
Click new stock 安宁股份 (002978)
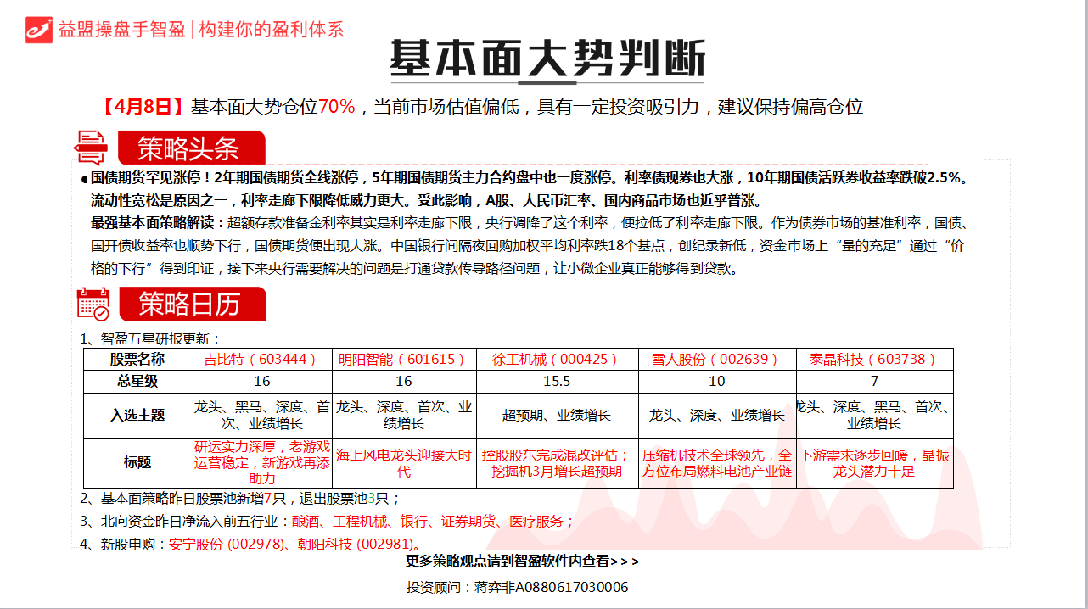pos(227,544)
